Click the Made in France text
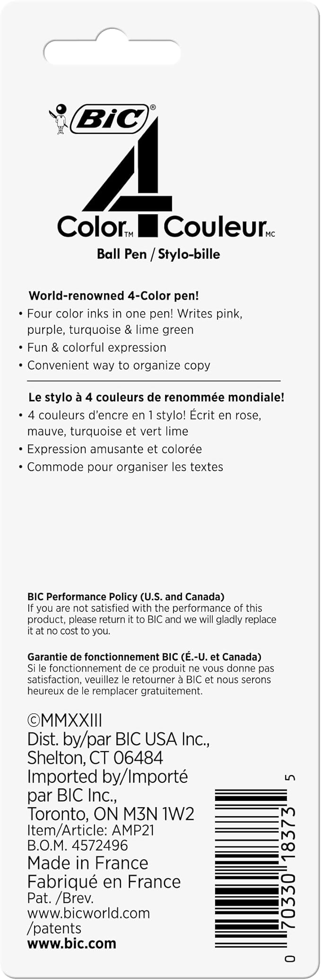321x980 pixels. [x=88, y=863]
